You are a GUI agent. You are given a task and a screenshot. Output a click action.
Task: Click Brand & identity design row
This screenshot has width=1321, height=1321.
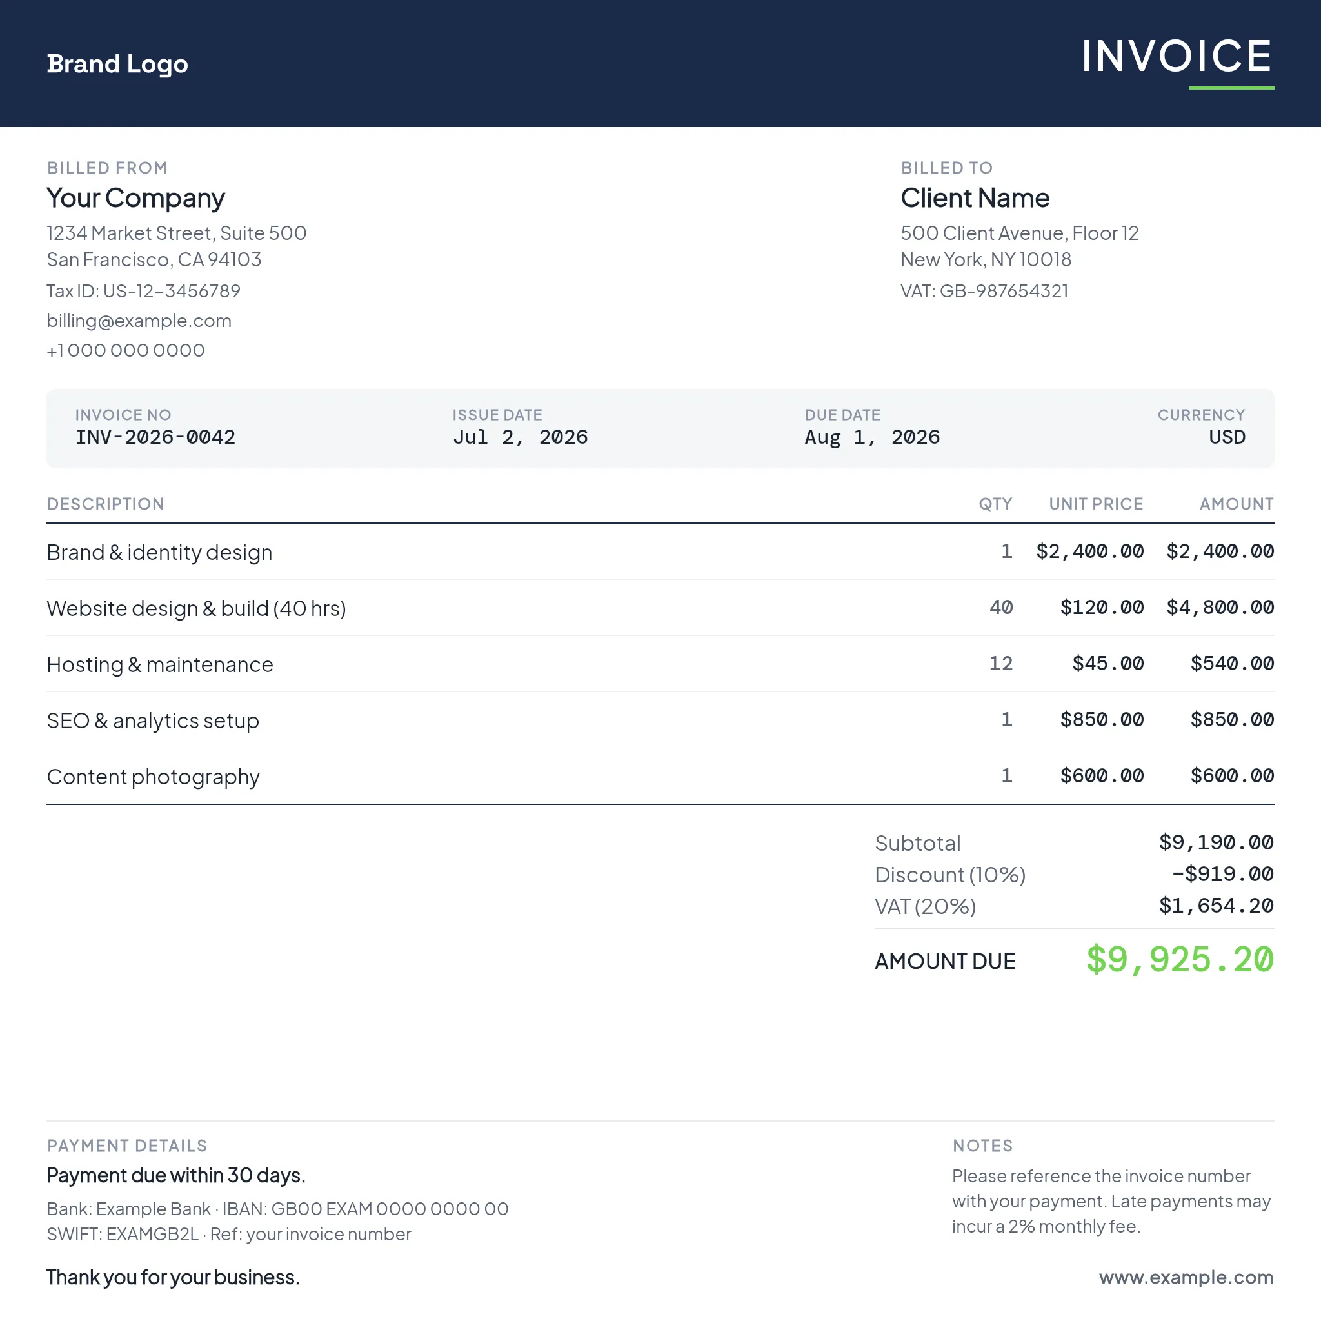pyautogui.click(x=660, y=551)
